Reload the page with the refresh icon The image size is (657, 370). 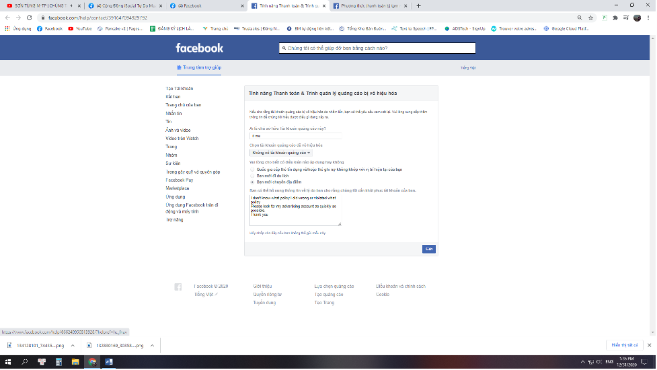(30, 17)
